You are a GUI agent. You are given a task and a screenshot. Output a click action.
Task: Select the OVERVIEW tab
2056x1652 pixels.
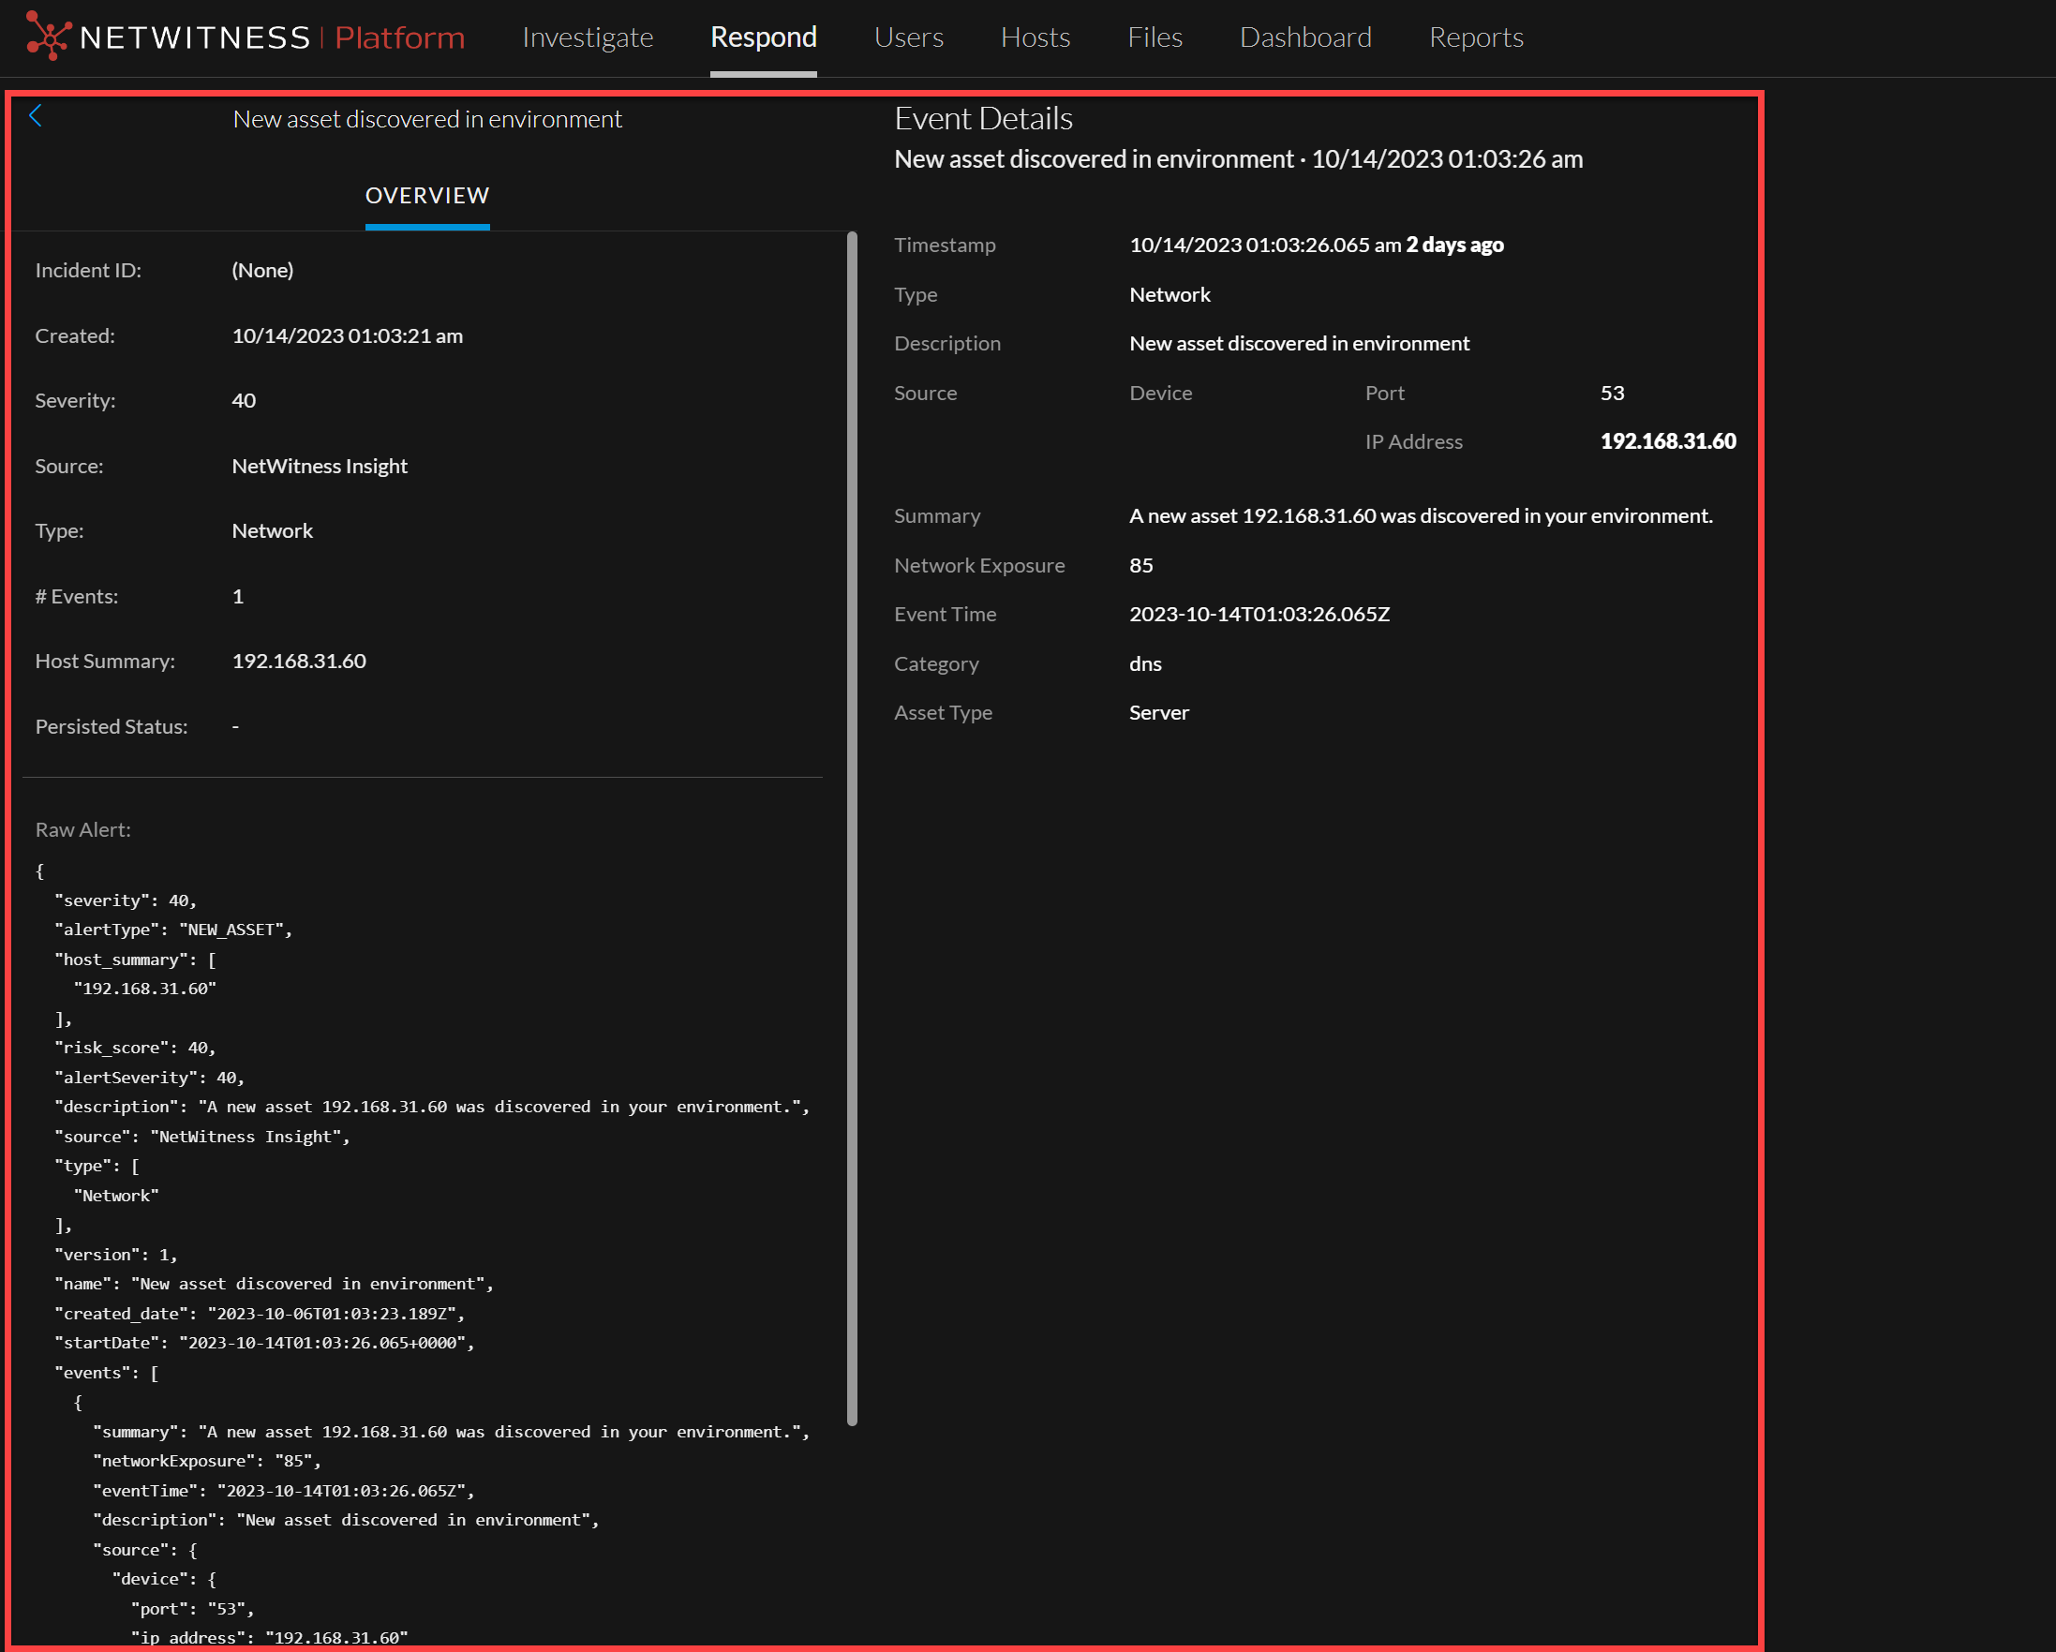427,196
